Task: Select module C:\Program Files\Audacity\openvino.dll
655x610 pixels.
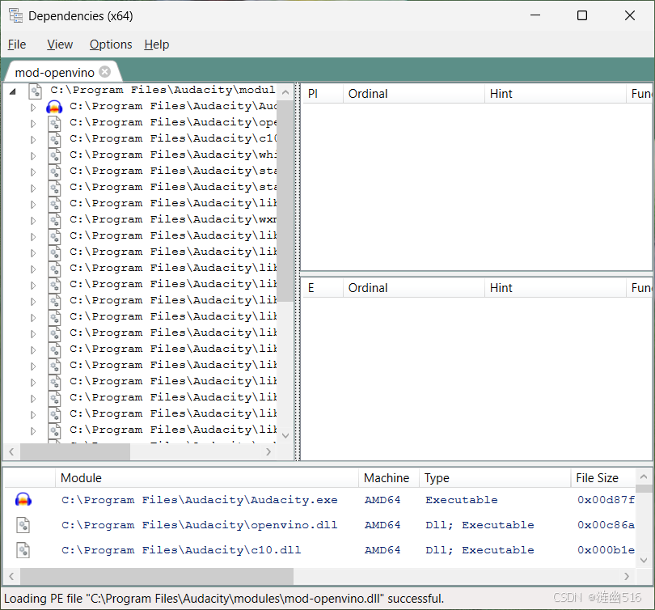Action: [199, 525]
